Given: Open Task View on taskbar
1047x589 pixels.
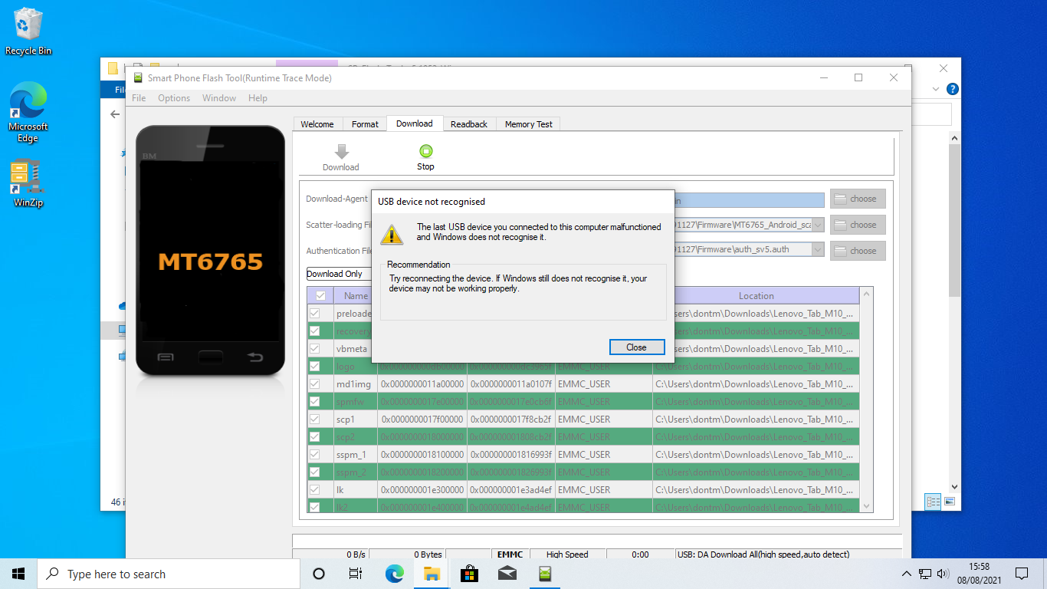Looking at the screenshot, I should coord(356,574).
